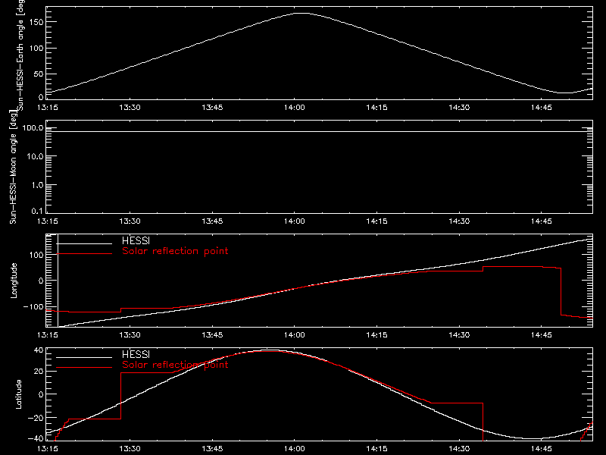
Task: Click Solar reflection point legend in Longitude plot
Action: [x=175, y=251]
